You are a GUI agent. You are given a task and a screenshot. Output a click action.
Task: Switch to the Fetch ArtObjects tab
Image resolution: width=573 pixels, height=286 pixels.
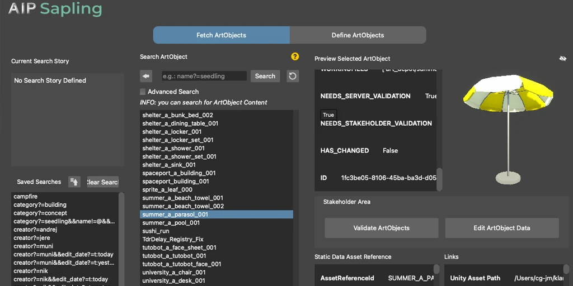coord(222,35)
